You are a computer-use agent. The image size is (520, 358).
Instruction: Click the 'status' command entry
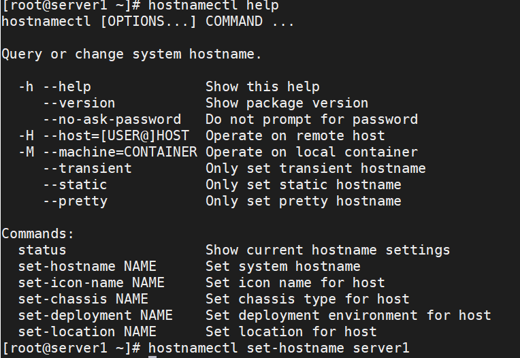(42, 250)
